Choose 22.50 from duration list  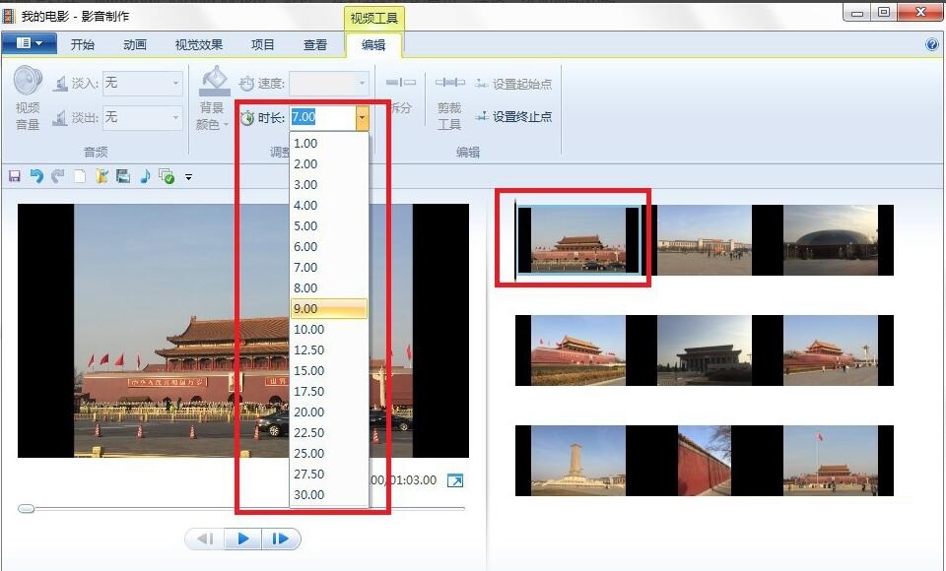329,432
